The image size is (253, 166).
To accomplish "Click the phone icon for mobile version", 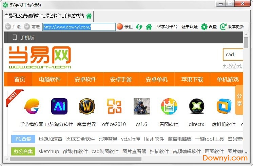I will click(x=15, y=37).
